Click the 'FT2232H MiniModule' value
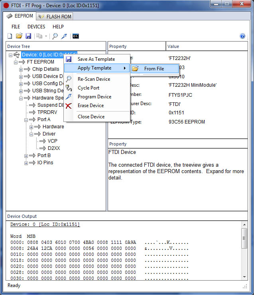Viewport: 254px width, 295px height. 193,85
